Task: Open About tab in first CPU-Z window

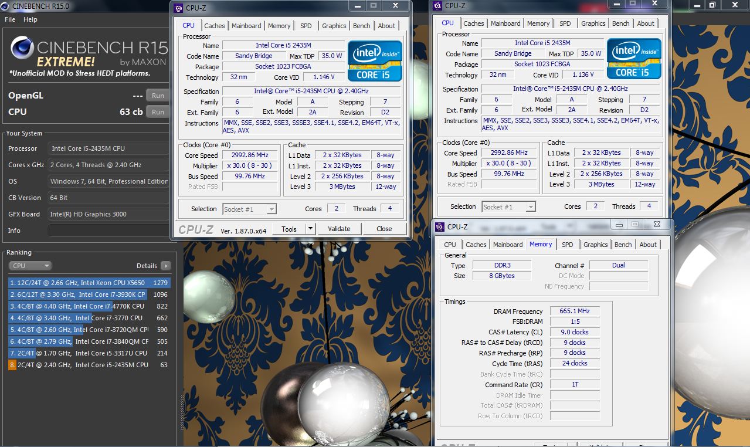Action: click(386, 26)
